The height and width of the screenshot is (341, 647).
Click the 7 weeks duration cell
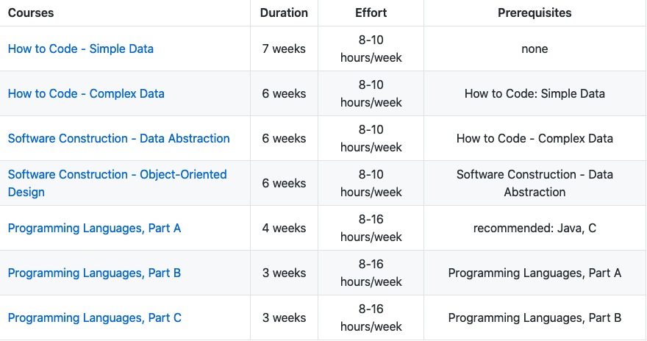point(284,49)
